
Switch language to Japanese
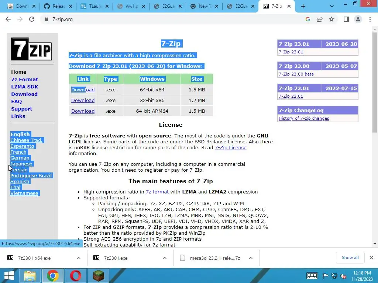21,164
